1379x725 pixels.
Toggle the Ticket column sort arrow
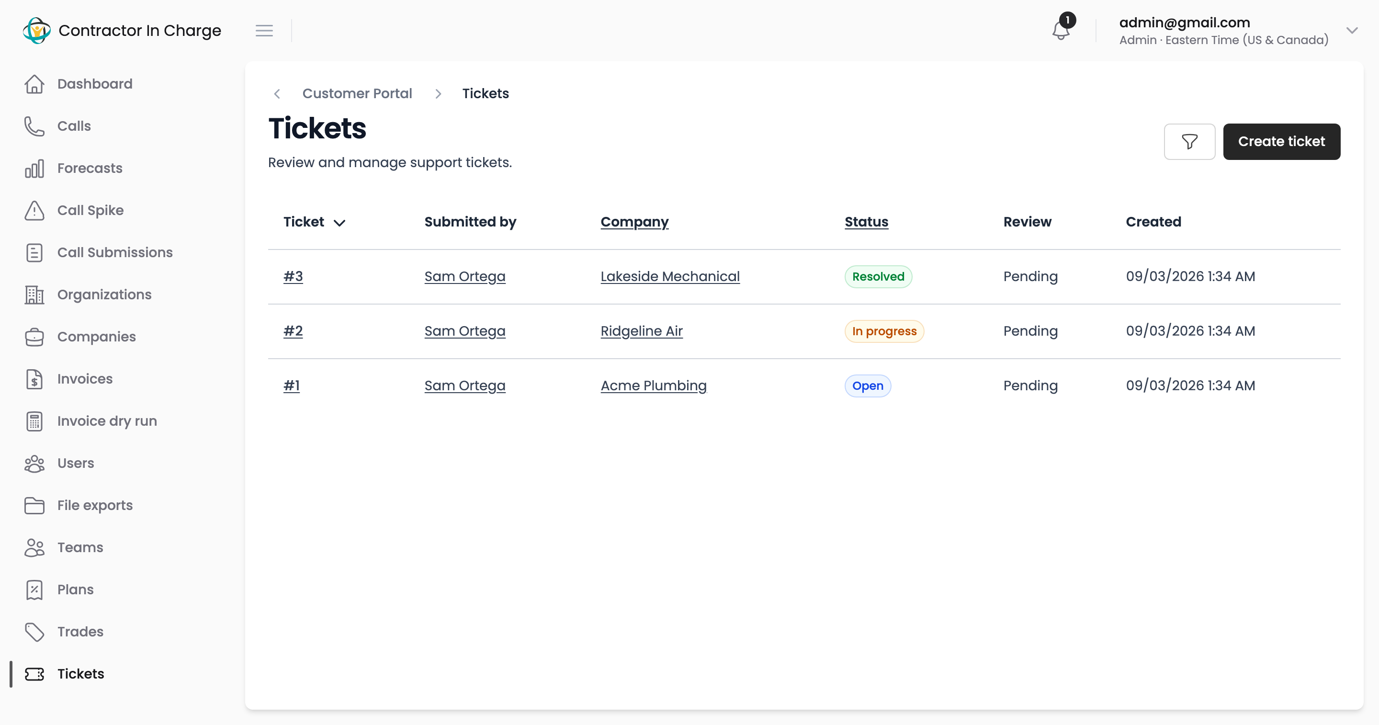(x=339, y=223)
